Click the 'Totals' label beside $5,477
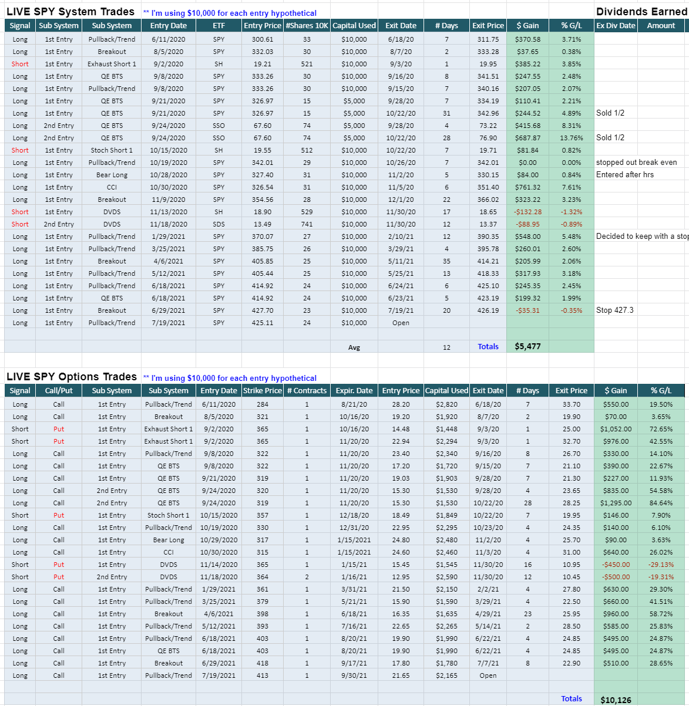 [x=488, y=347]
